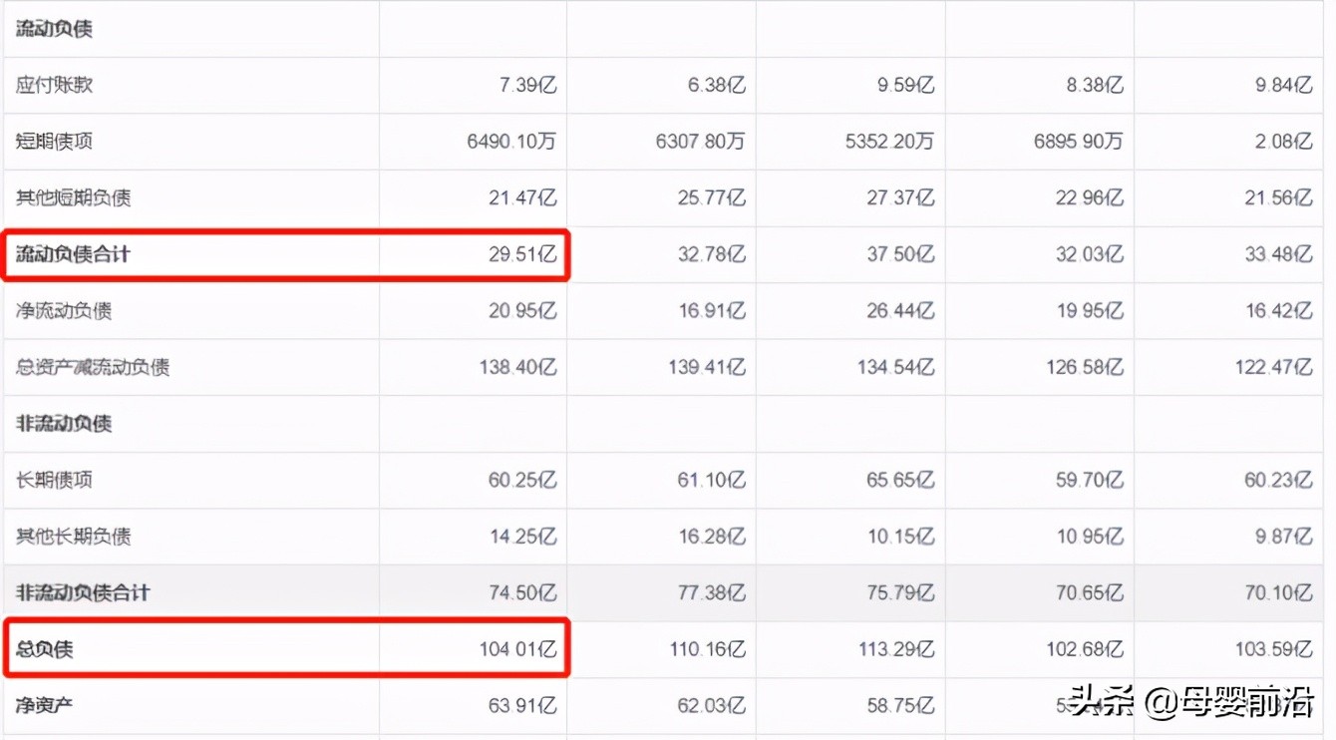This screenshot has height=740, width=1336.
Task: Click the 29.51亿 highlighted value
Action: pyautogui.click(x=522, y=254)
